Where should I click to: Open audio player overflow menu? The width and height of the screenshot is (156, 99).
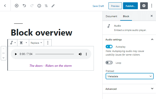click(x=86, y=54)
